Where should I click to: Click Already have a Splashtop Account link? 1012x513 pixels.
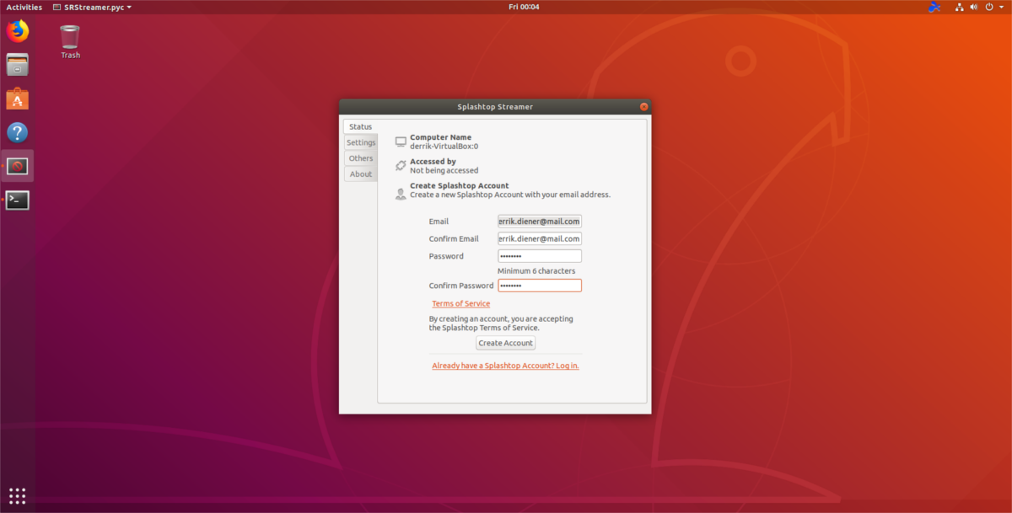(505, 366)
